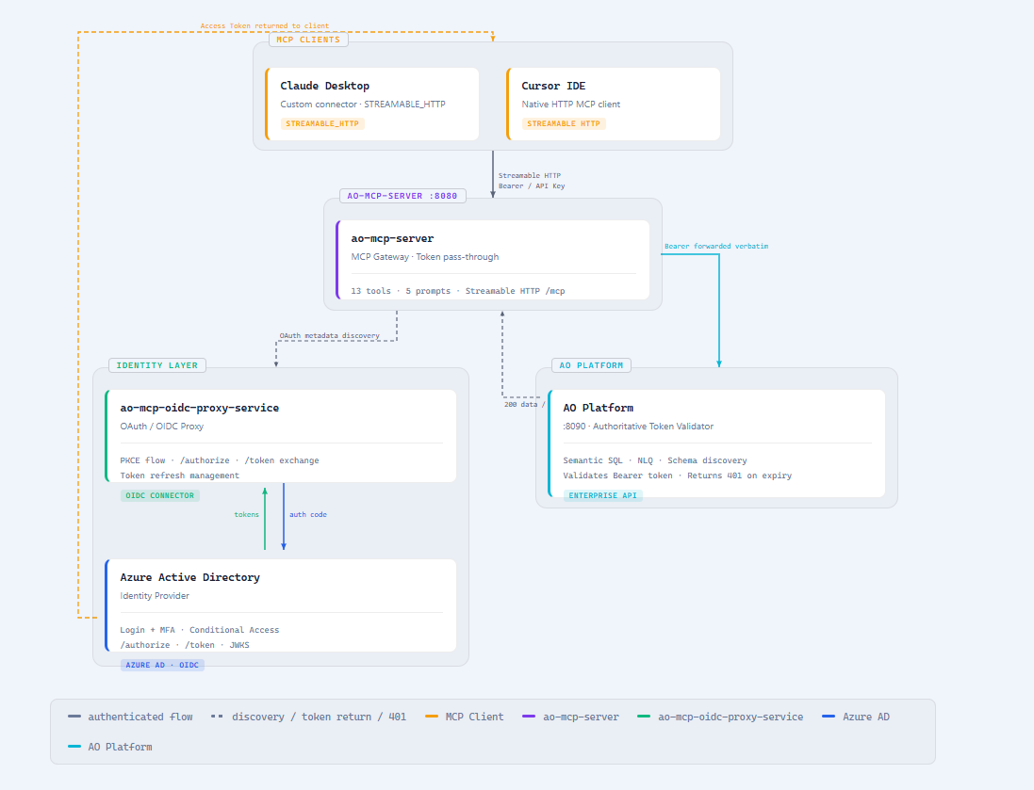The height and width of the screenshot is (790, 1034).
Task: Click the "AZURE AD · OIDC" badge
Action: (x=162, y=665)
